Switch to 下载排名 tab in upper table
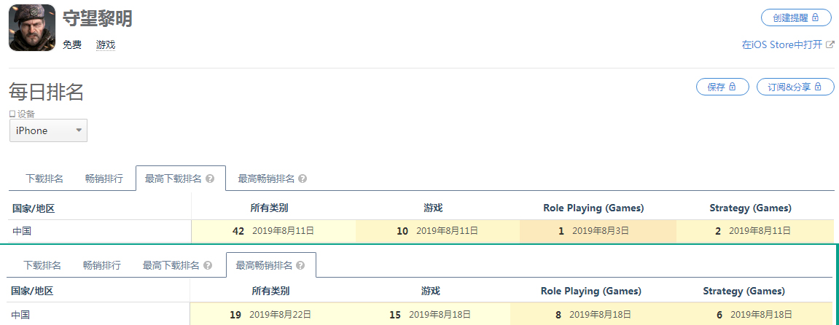 click(44, 179)
